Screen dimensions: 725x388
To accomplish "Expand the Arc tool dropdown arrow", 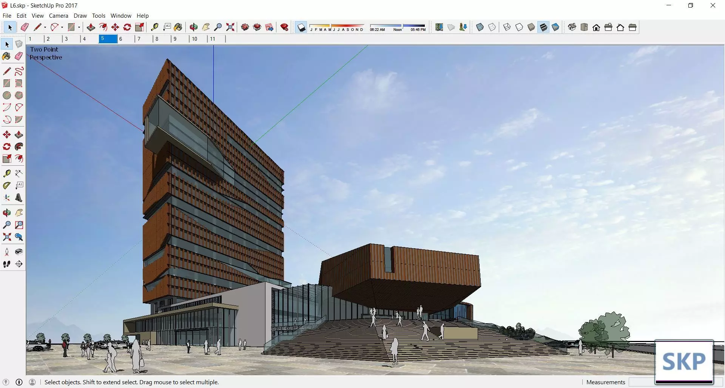I will 62,27.
